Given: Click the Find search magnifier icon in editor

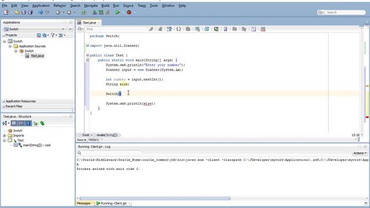Looking at the screenshot, I should click(80, 29).
